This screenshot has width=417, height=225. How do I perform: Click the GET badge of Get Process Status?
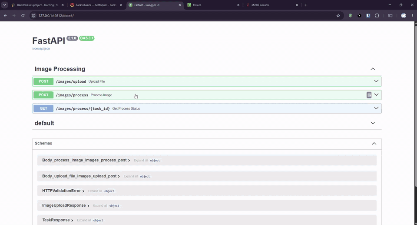click(43, 108)
